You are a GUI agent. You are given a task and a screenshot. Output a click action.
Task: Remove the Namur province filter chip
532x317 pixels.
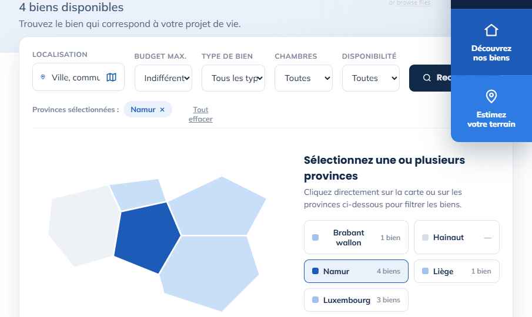tap(162, 109)
